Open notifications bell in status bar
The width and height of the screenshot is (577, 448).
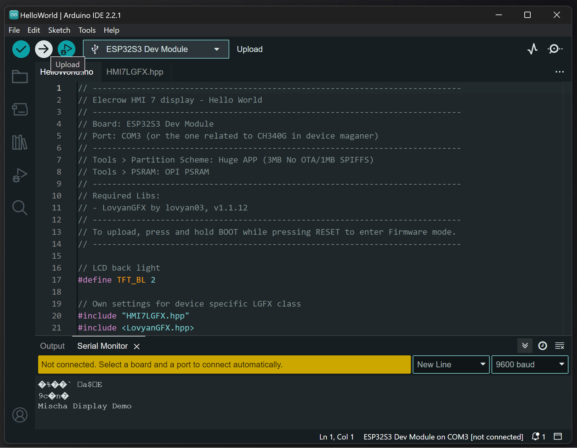click(536, 437)
